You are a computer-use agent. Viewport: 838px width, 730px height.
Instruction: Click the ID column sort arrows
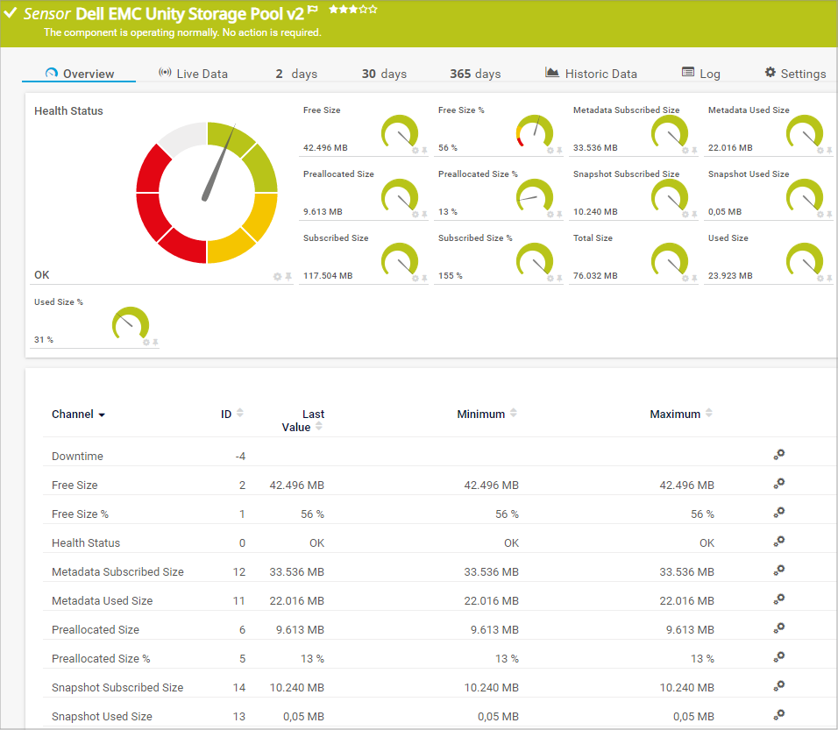(x=240, y=414)
